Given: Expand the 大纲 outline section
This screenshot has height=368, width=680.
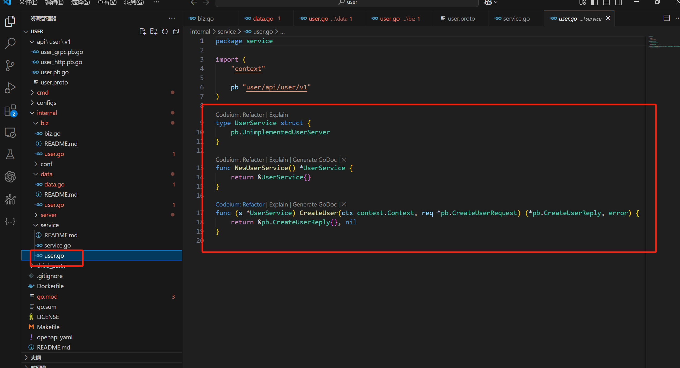Looking at the screenshot, I should pos(102,358).
